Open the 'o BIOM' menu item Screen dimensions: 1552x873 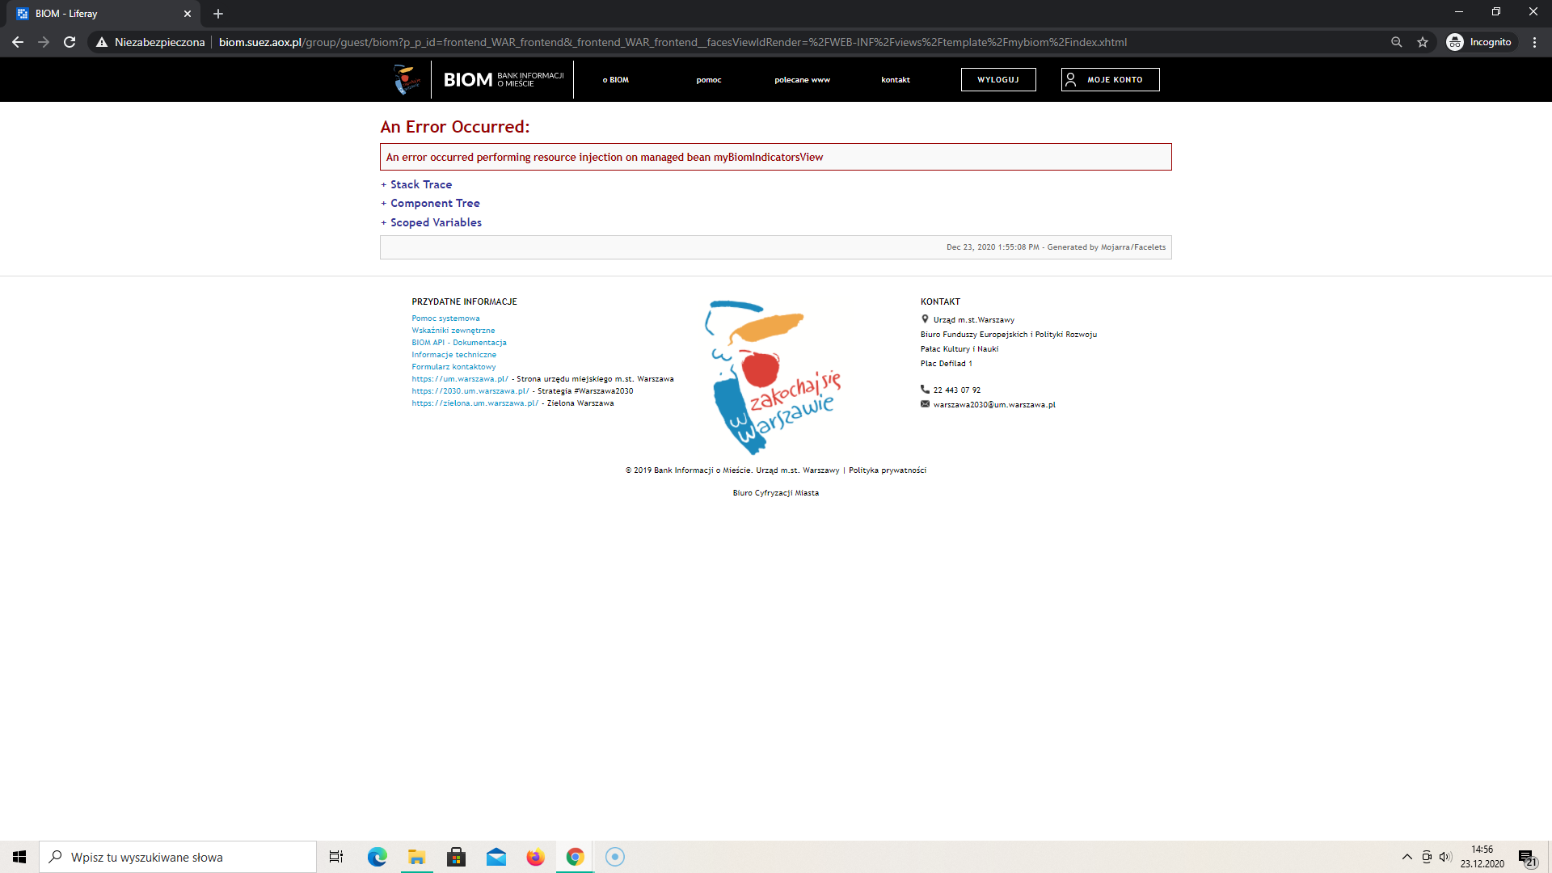[x=615, y=80]
